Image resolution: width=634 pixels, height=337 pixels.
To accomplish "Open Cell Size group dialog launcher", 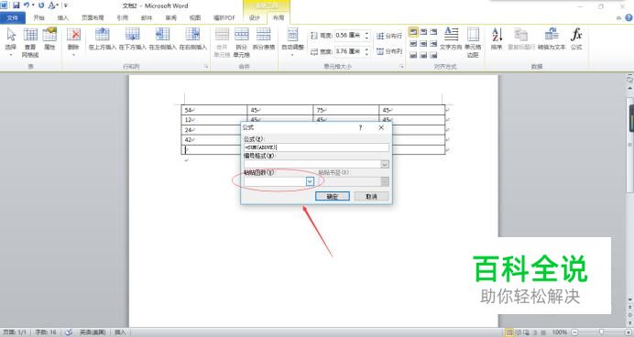I will (x=402, y=66).
